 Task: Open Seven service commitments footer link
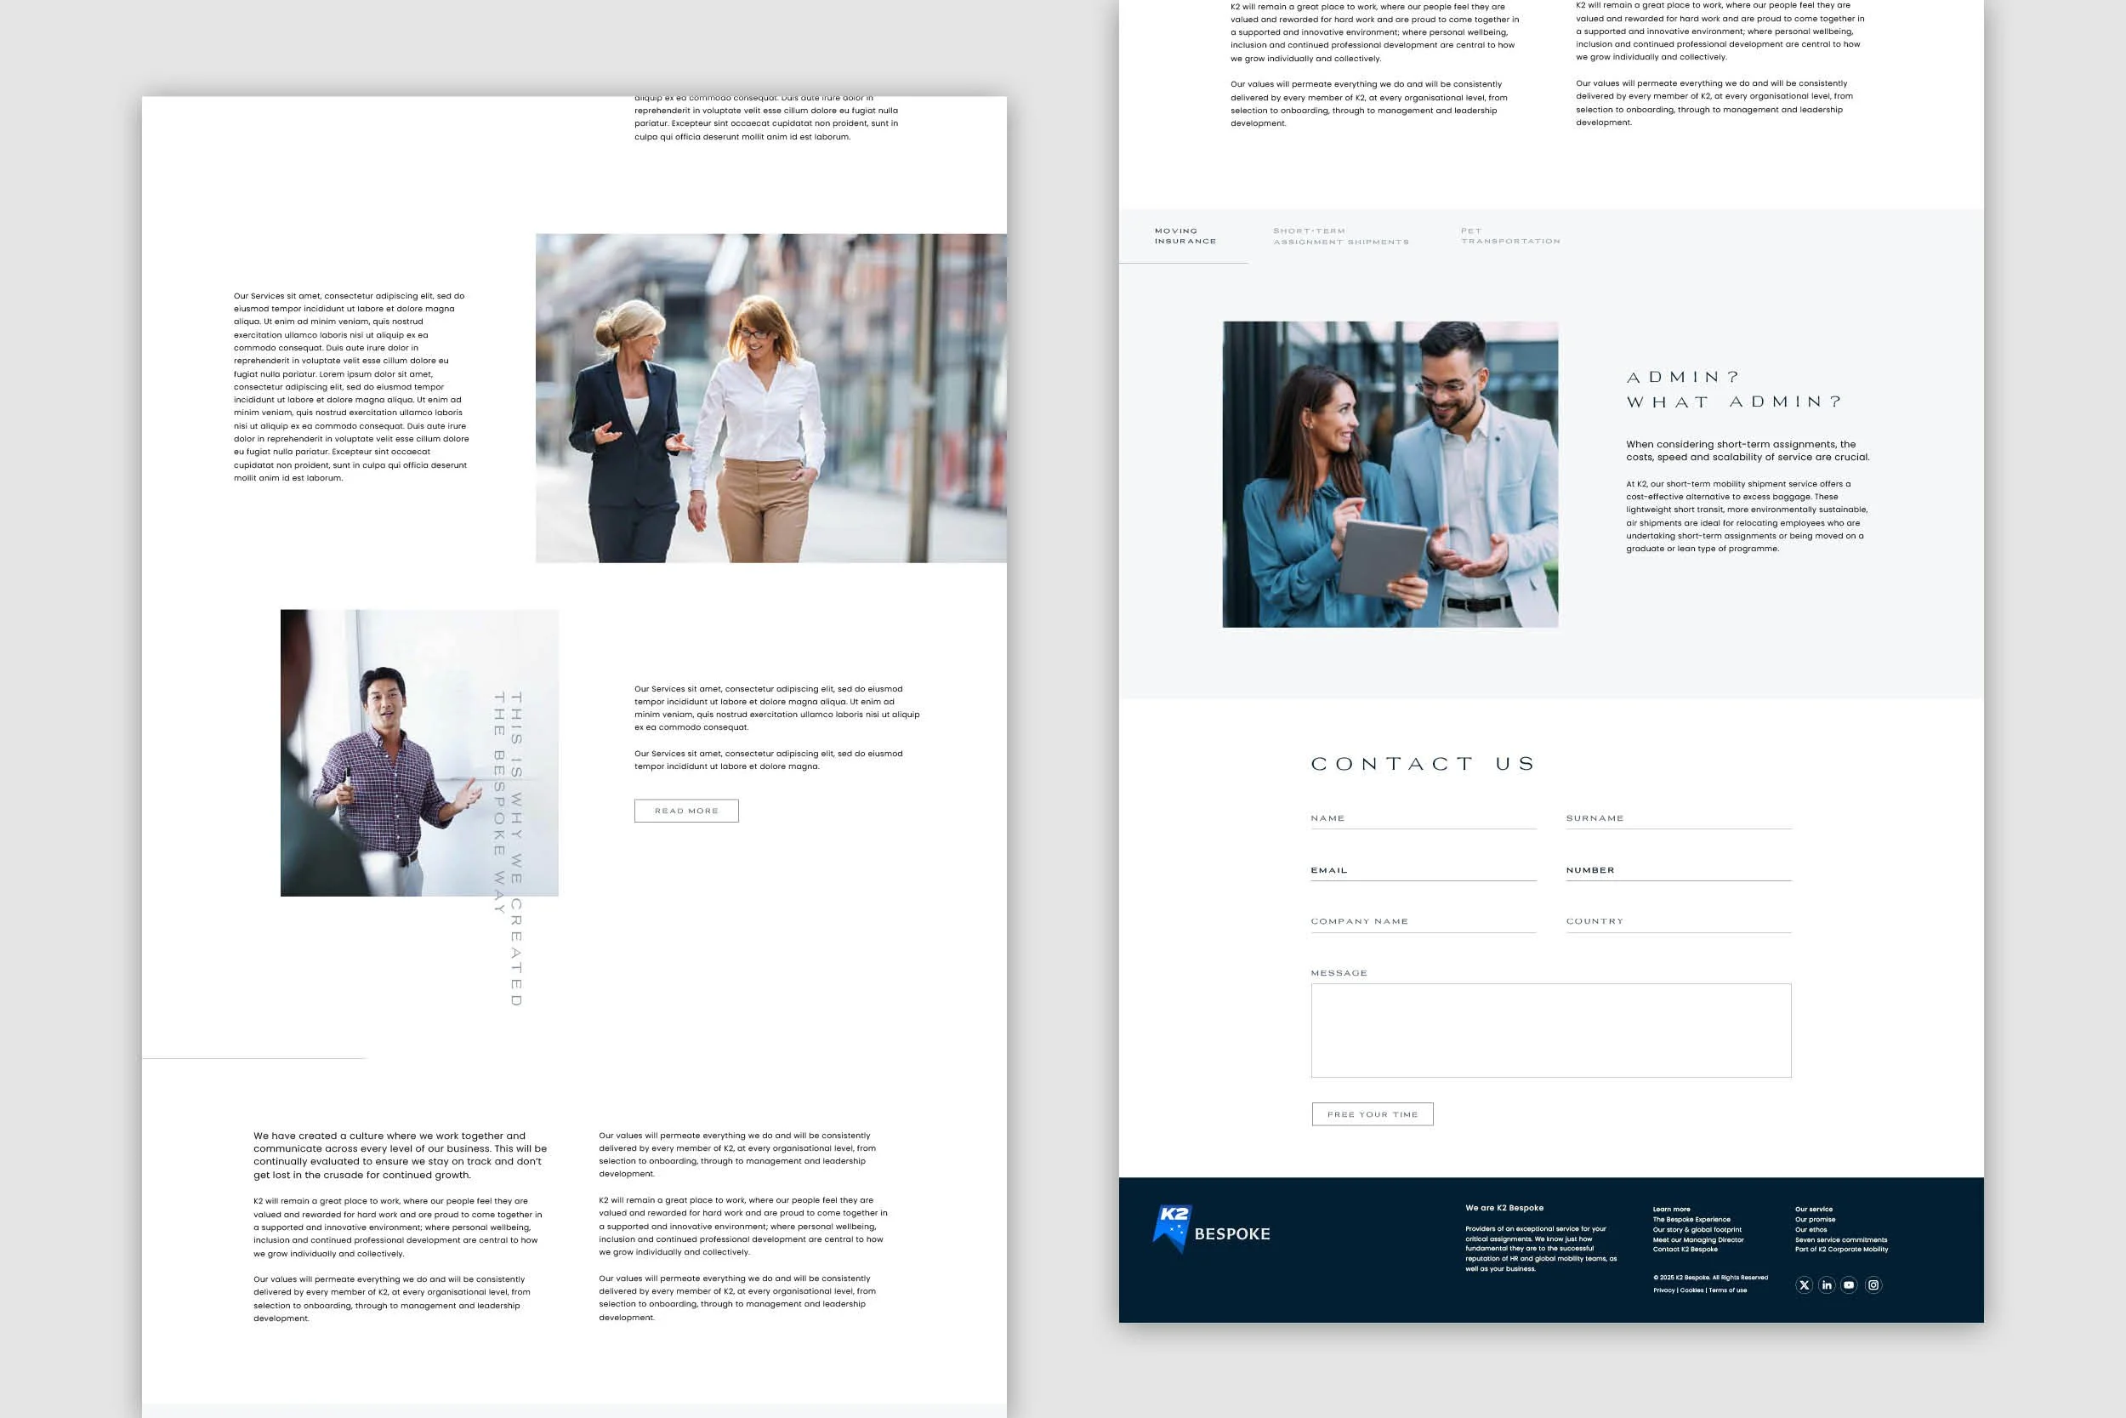tap(1840, 1240)
